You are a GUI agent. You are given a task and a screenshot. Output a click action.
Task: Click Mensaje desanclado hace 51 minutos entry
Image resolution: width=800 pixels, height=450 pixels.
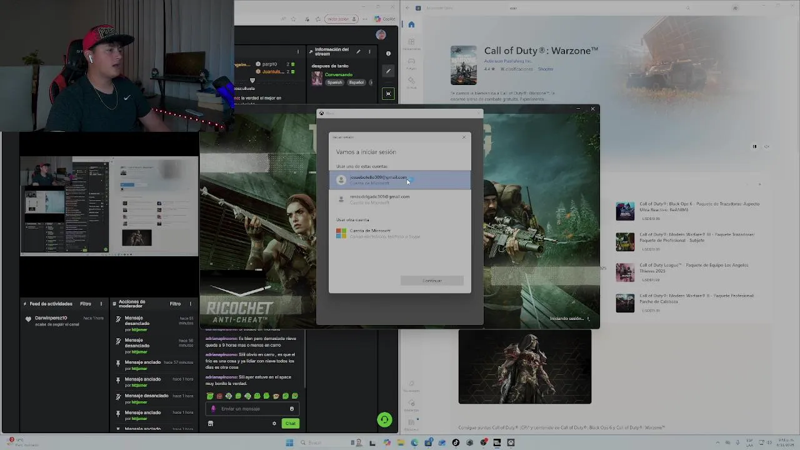(154, 323)
